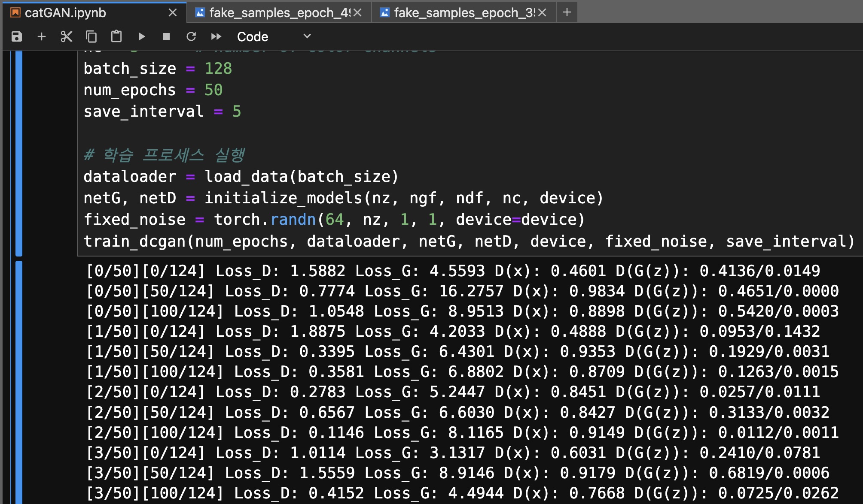863x504 pixels.
Task: Click the Save notebook icon
Action: [x=17, y=37]
